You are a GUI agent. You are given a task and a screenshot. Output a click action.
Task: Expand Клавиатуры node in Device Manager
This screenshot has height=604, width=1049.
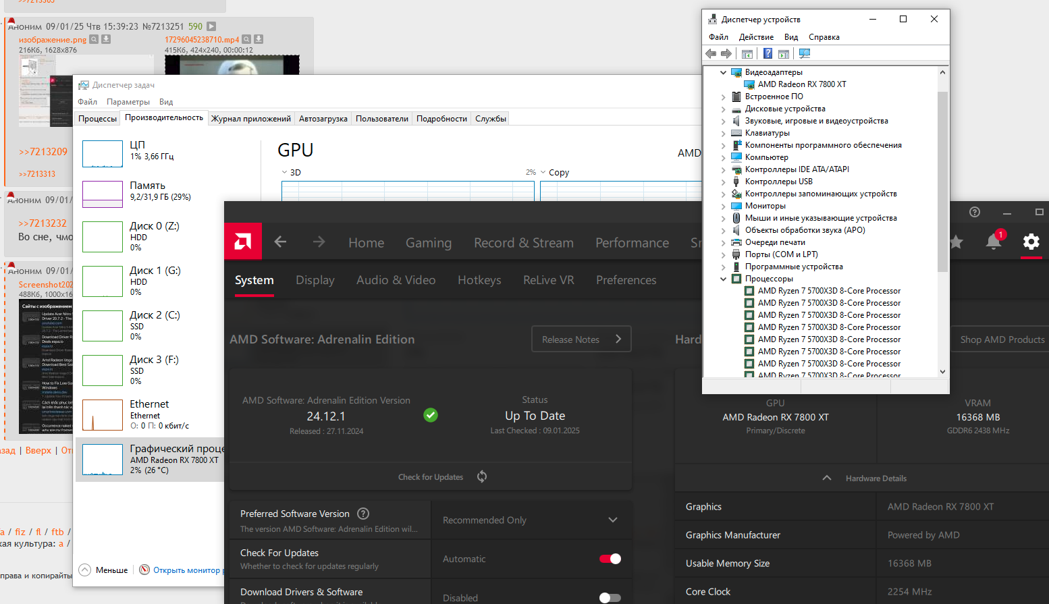click(724, 133)
